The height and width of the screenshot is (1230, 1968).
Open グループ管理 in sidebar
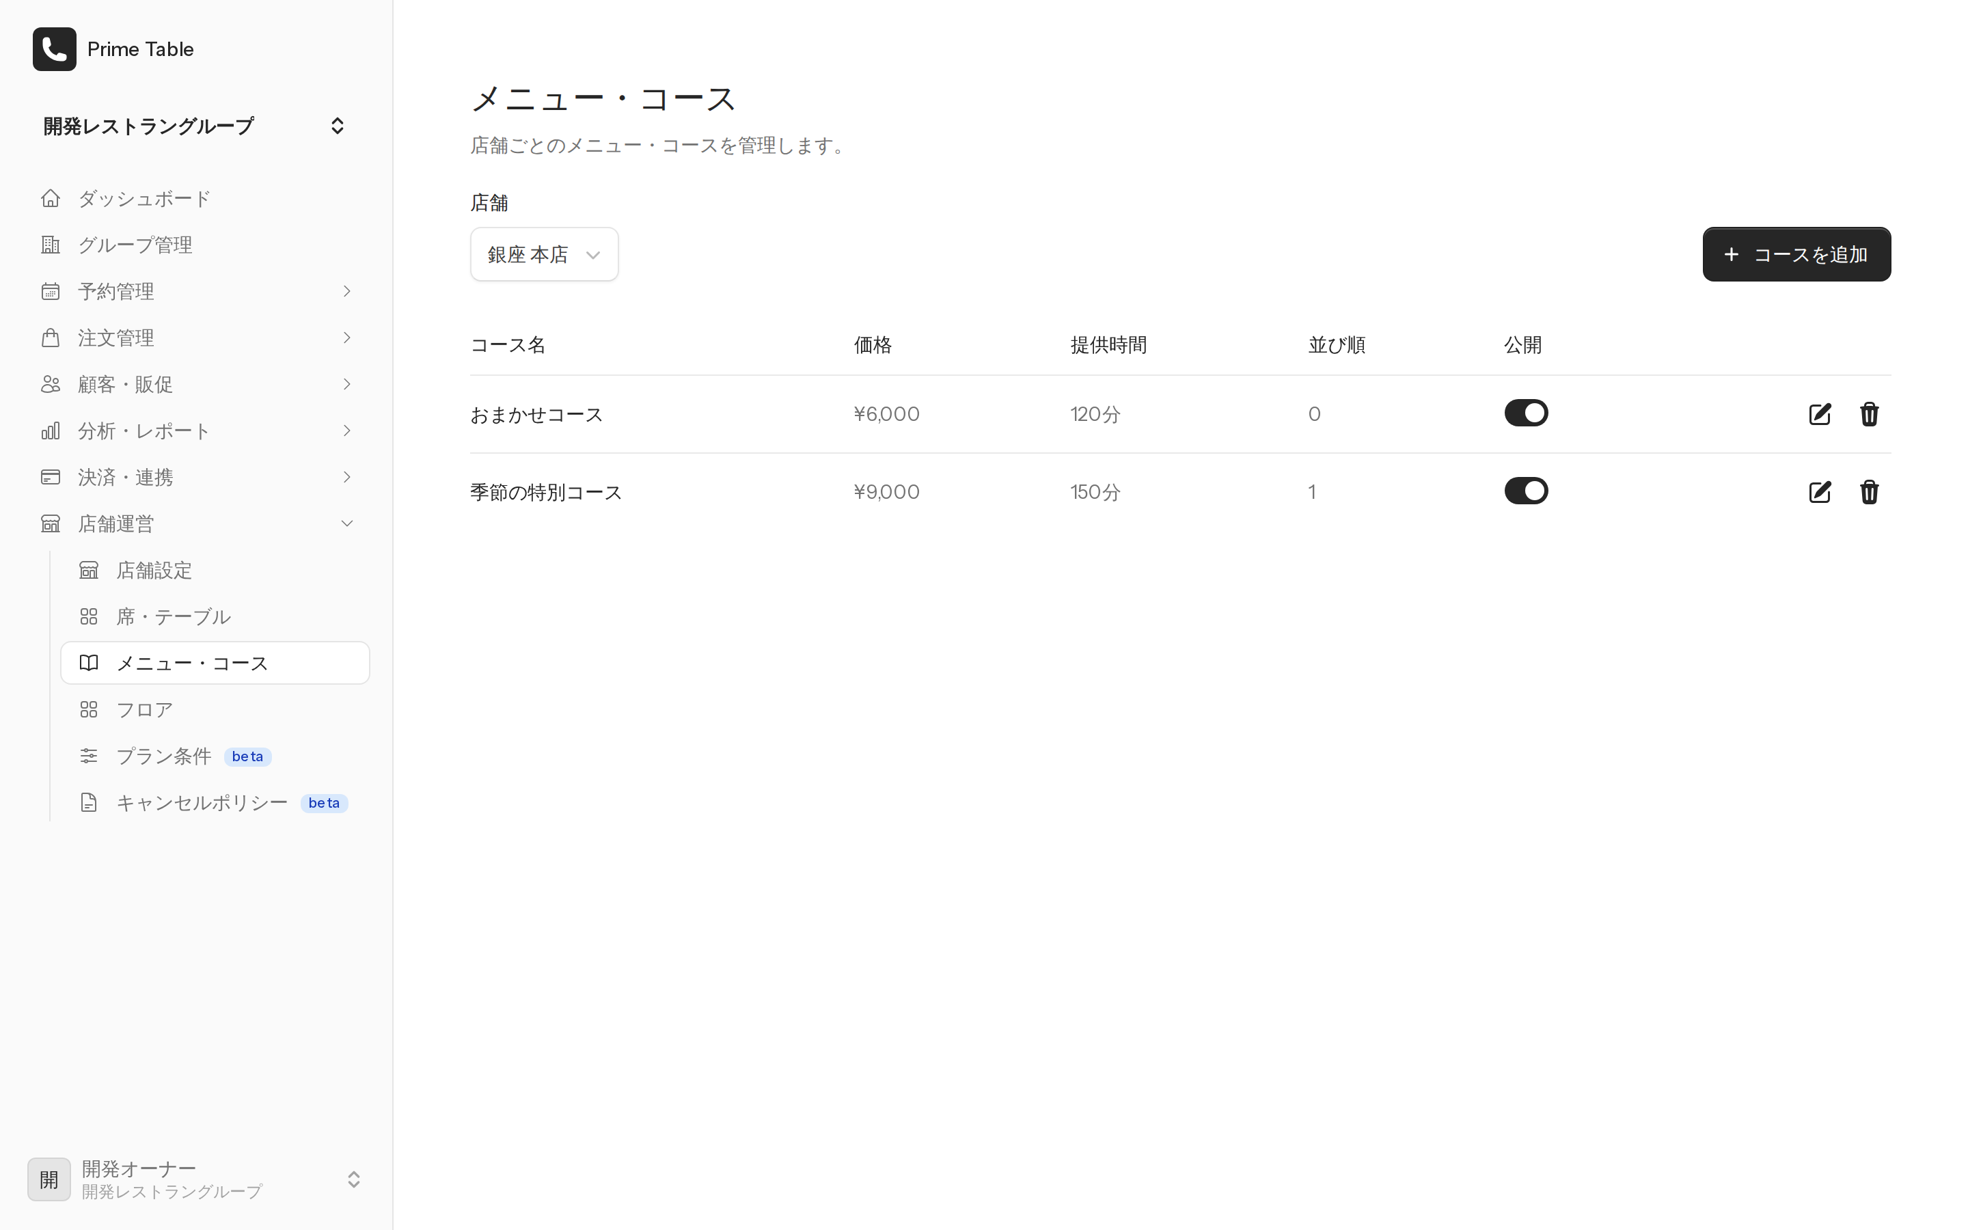pyautogui.click(x=195, y=245)
